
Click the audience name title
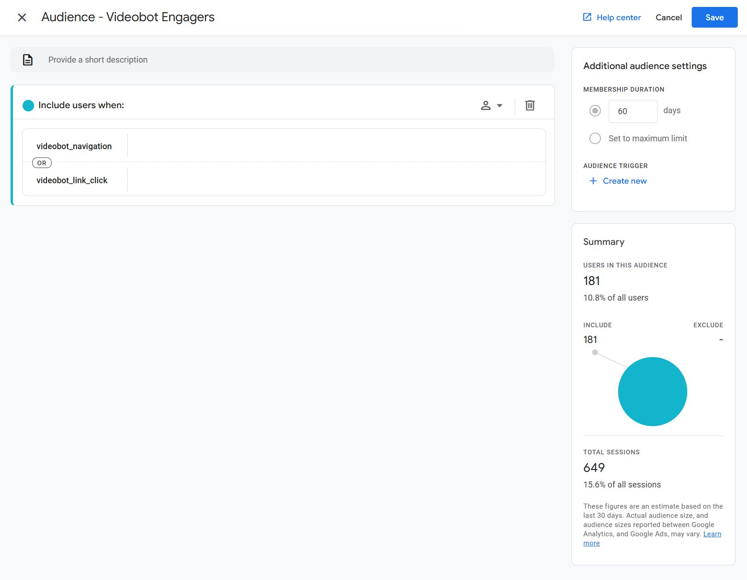tap(128, 17)
